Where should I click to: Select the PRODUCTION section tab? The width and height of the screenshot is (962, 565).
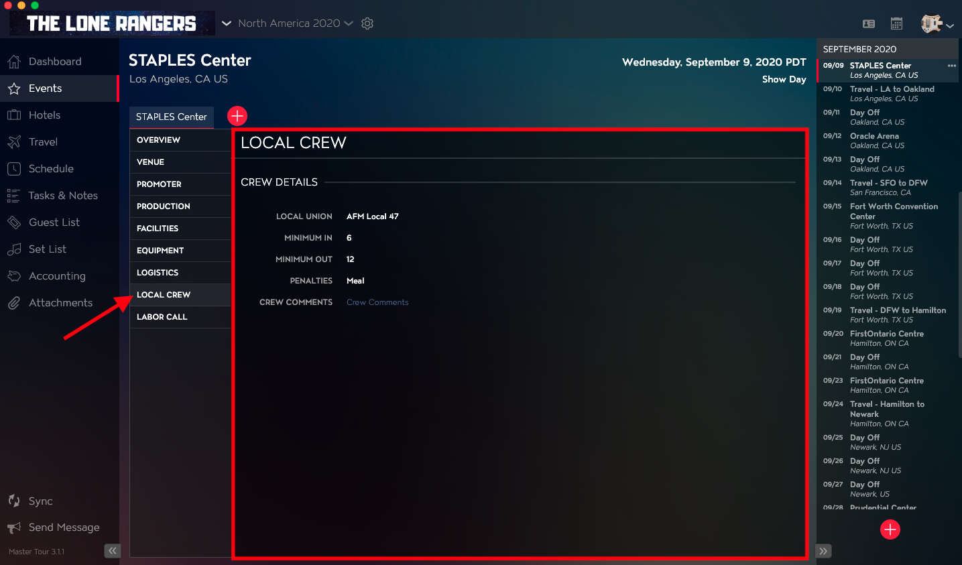pyautogui.click(x=180, y=206)
